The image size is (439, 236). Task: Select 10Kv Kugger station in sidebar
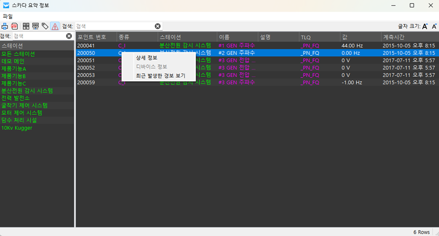(x=17, y=128)
